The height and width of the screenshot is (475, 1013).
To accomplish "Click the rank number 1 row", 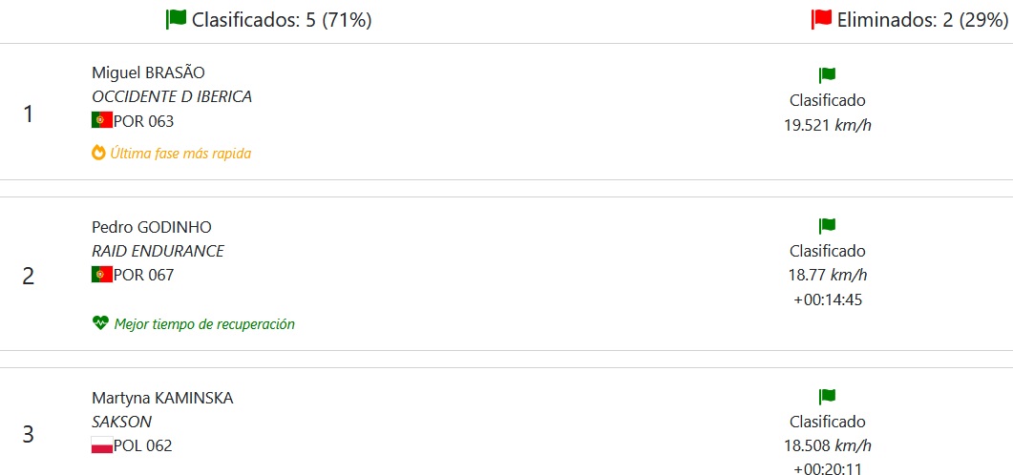I will coord(29,114).
